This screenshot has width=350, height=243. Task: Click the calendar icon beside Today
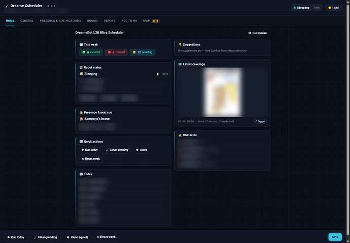pos(81,174)
